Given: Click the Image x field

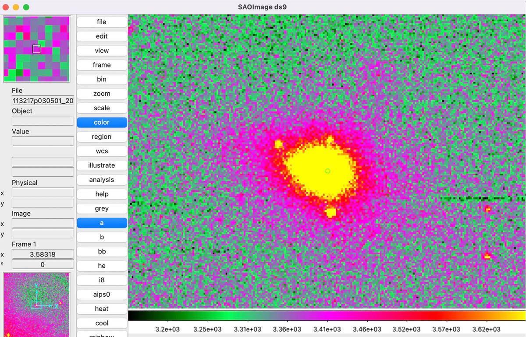Looking at the screenshot, I should click(x=43, y=224).
